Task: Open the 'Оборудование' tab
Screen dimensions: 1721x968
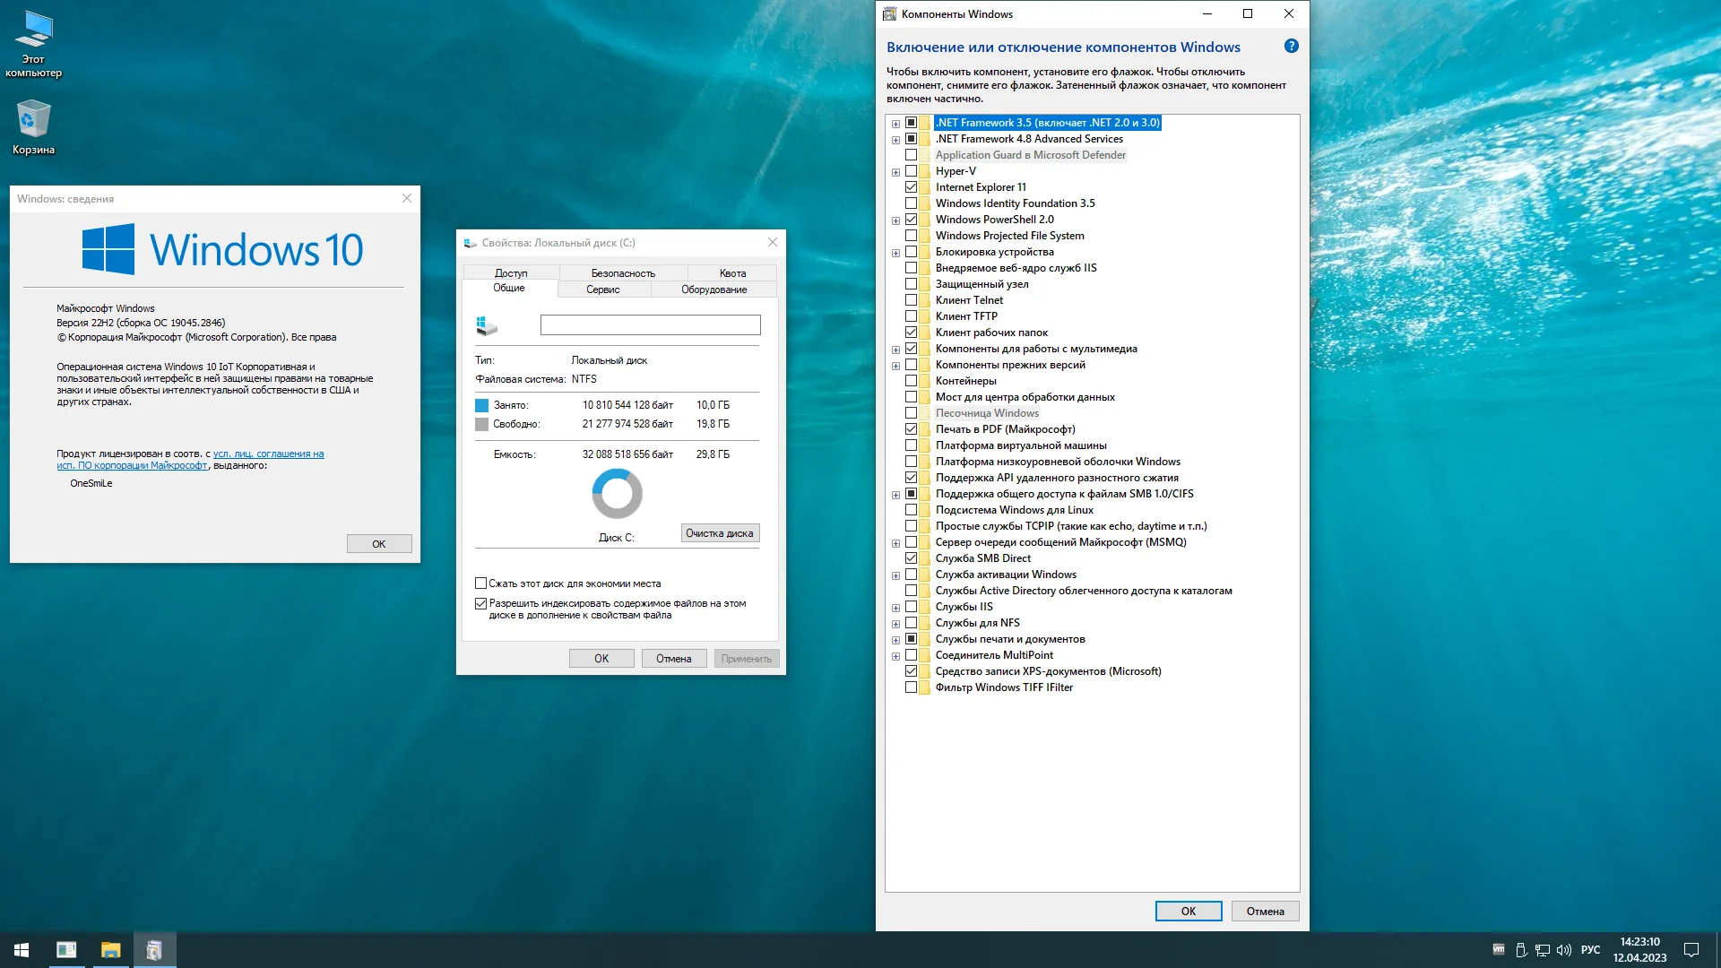Action: point(713,290)
